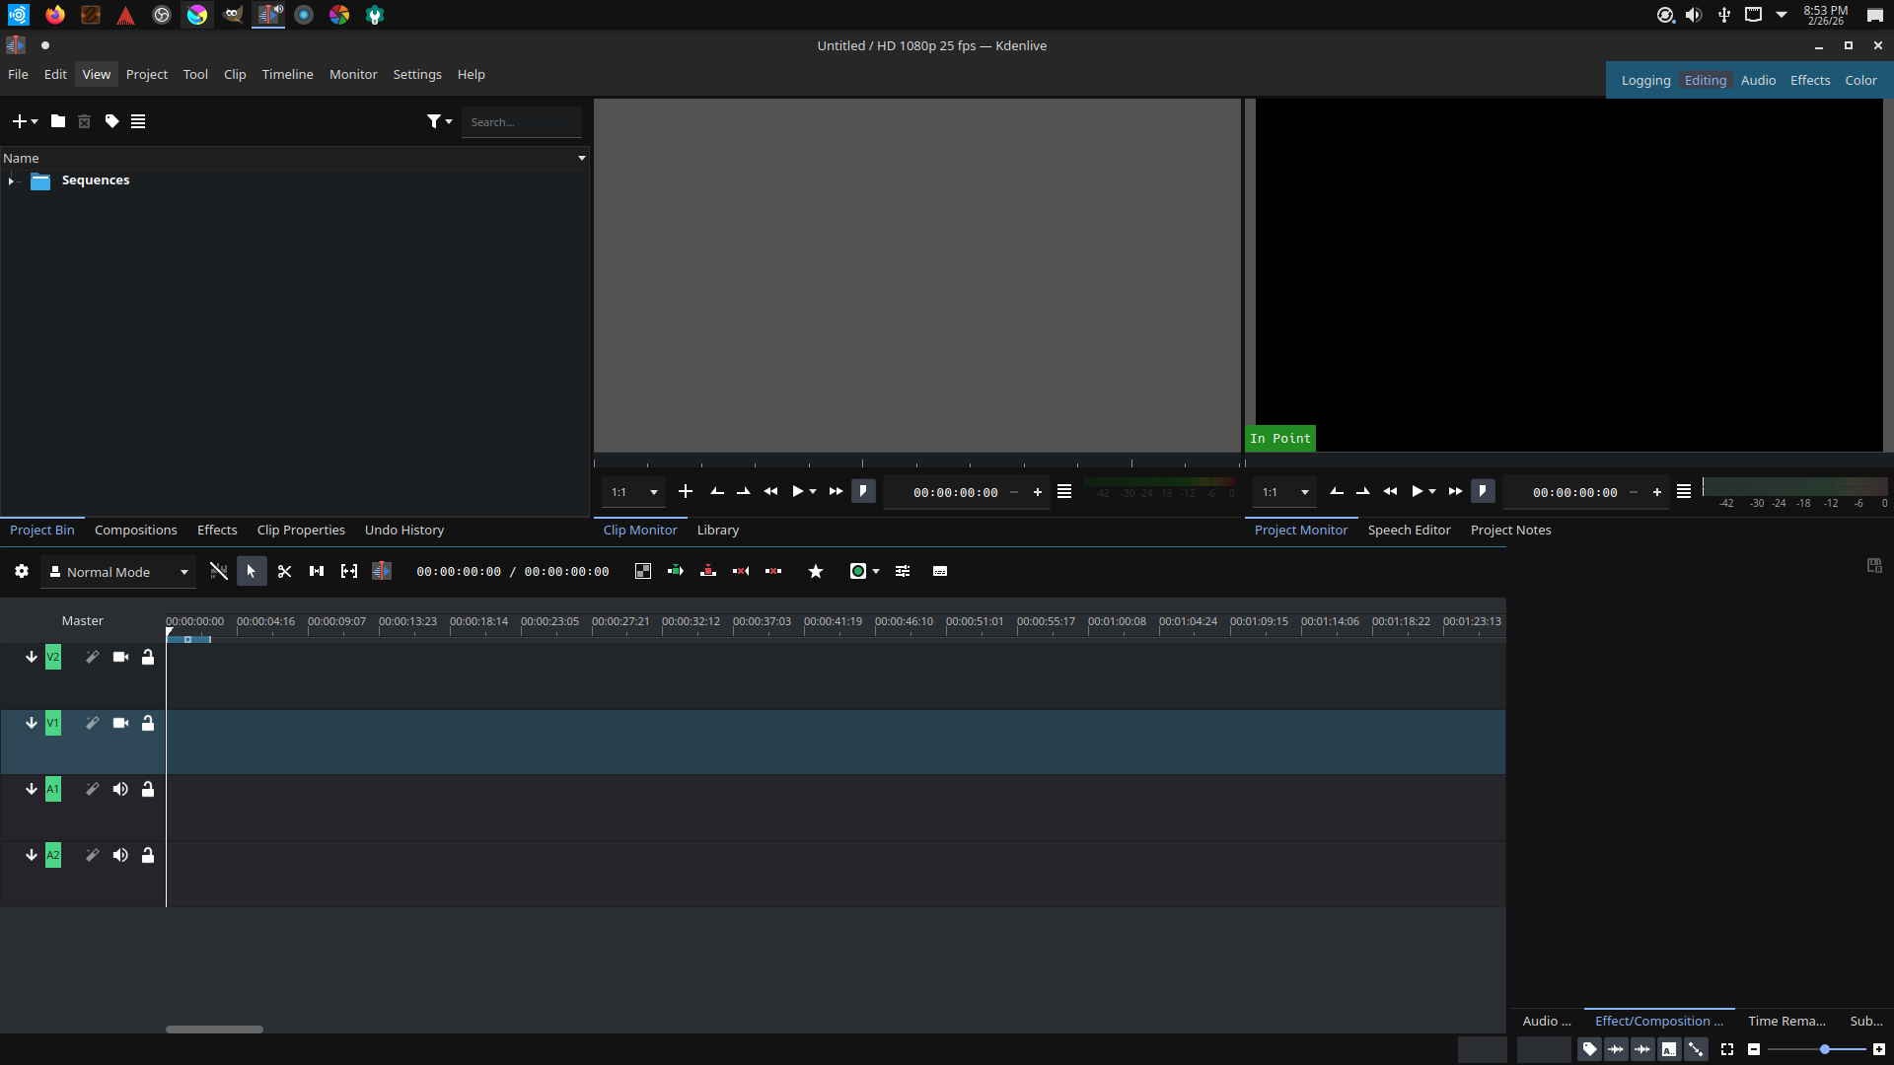Click save effect stack icon at right panel
This screenshot has height=1065, width=1894.
click(x=1874, y=566)
